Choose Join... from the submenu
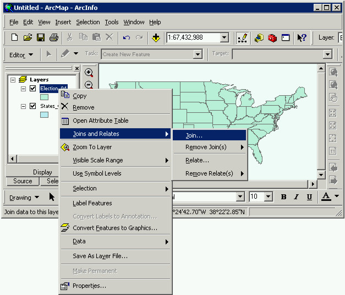 [x=210, y=135]
